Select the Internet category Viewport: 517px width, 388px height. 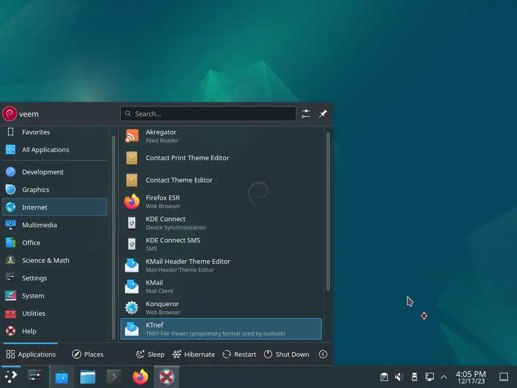[55, 207]
